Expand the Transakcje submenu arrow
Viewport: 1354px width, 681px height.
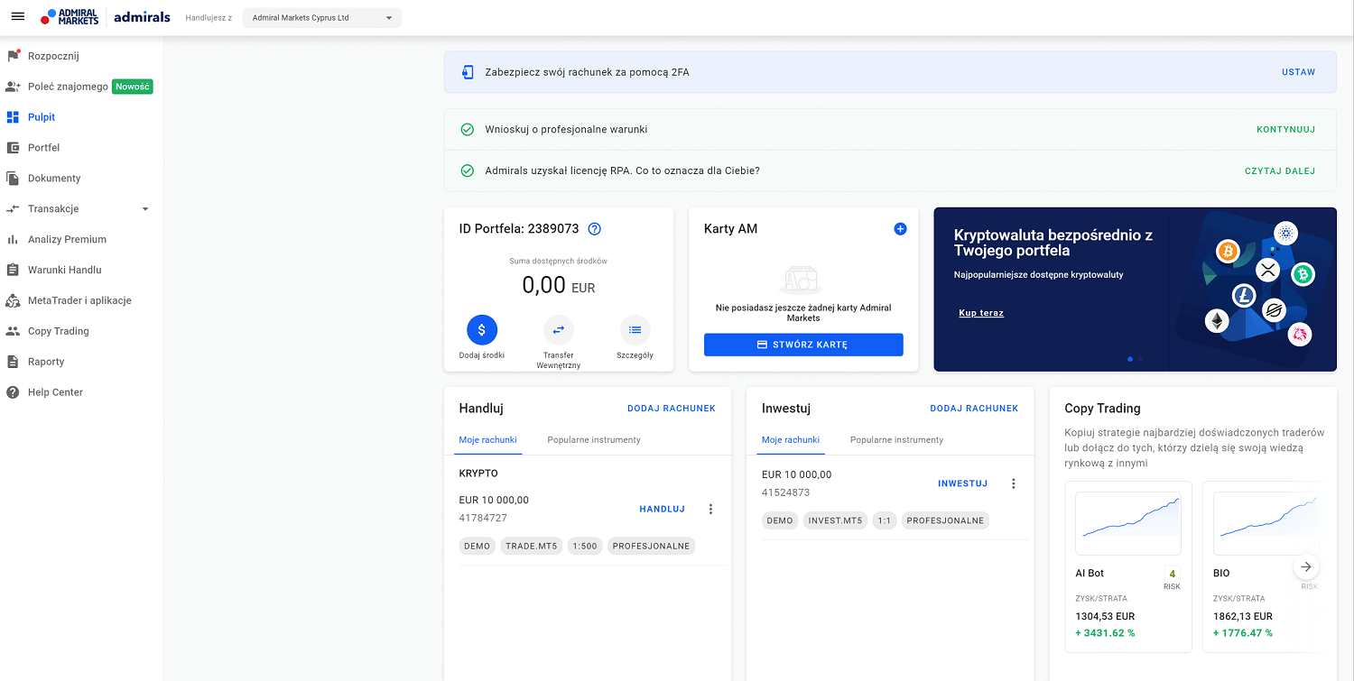point(145,209)
